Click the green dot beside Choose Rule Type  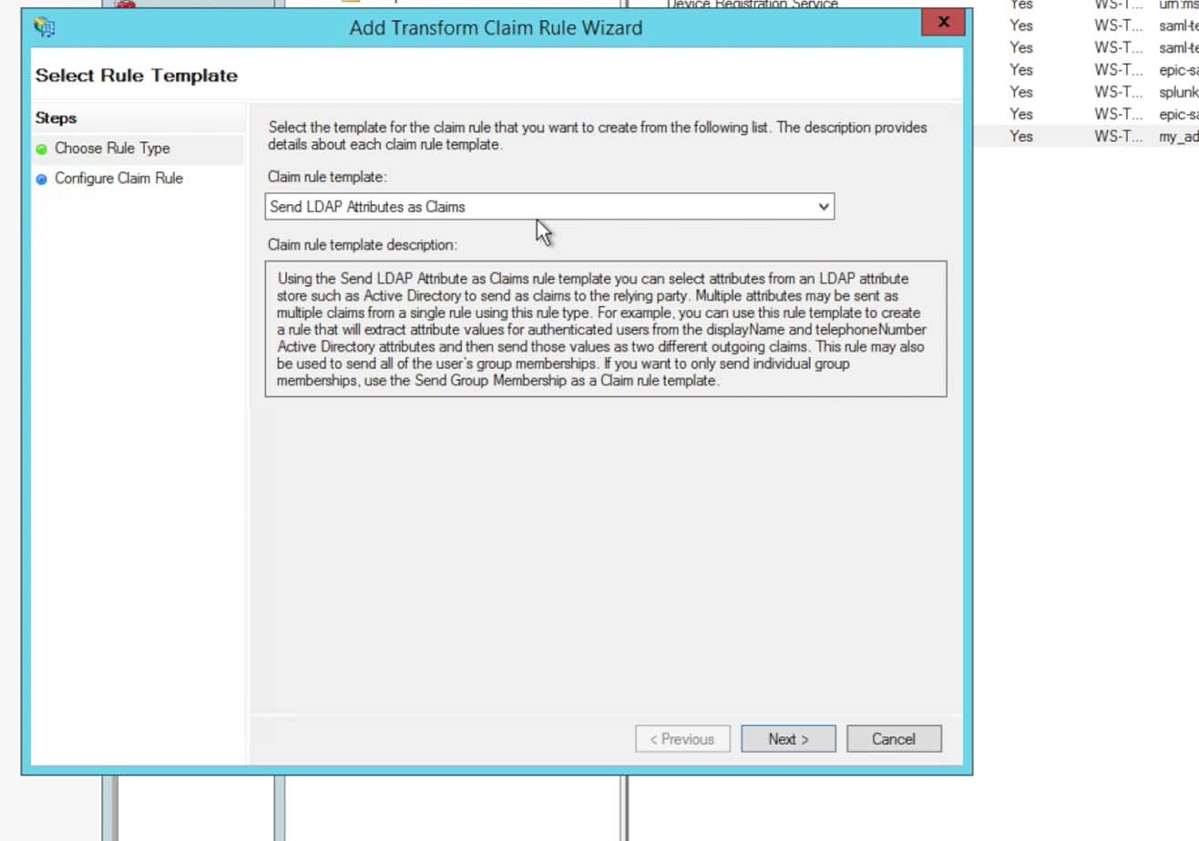(x=41, y=149)
